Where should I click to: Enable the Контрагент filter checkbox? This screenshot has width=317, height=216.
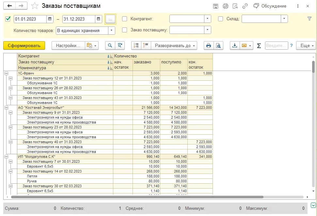click(124, 19)
